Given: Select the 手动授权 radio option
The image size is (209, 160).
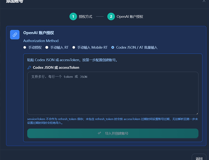Looking at the screenshot, I should tap(25, 47).
